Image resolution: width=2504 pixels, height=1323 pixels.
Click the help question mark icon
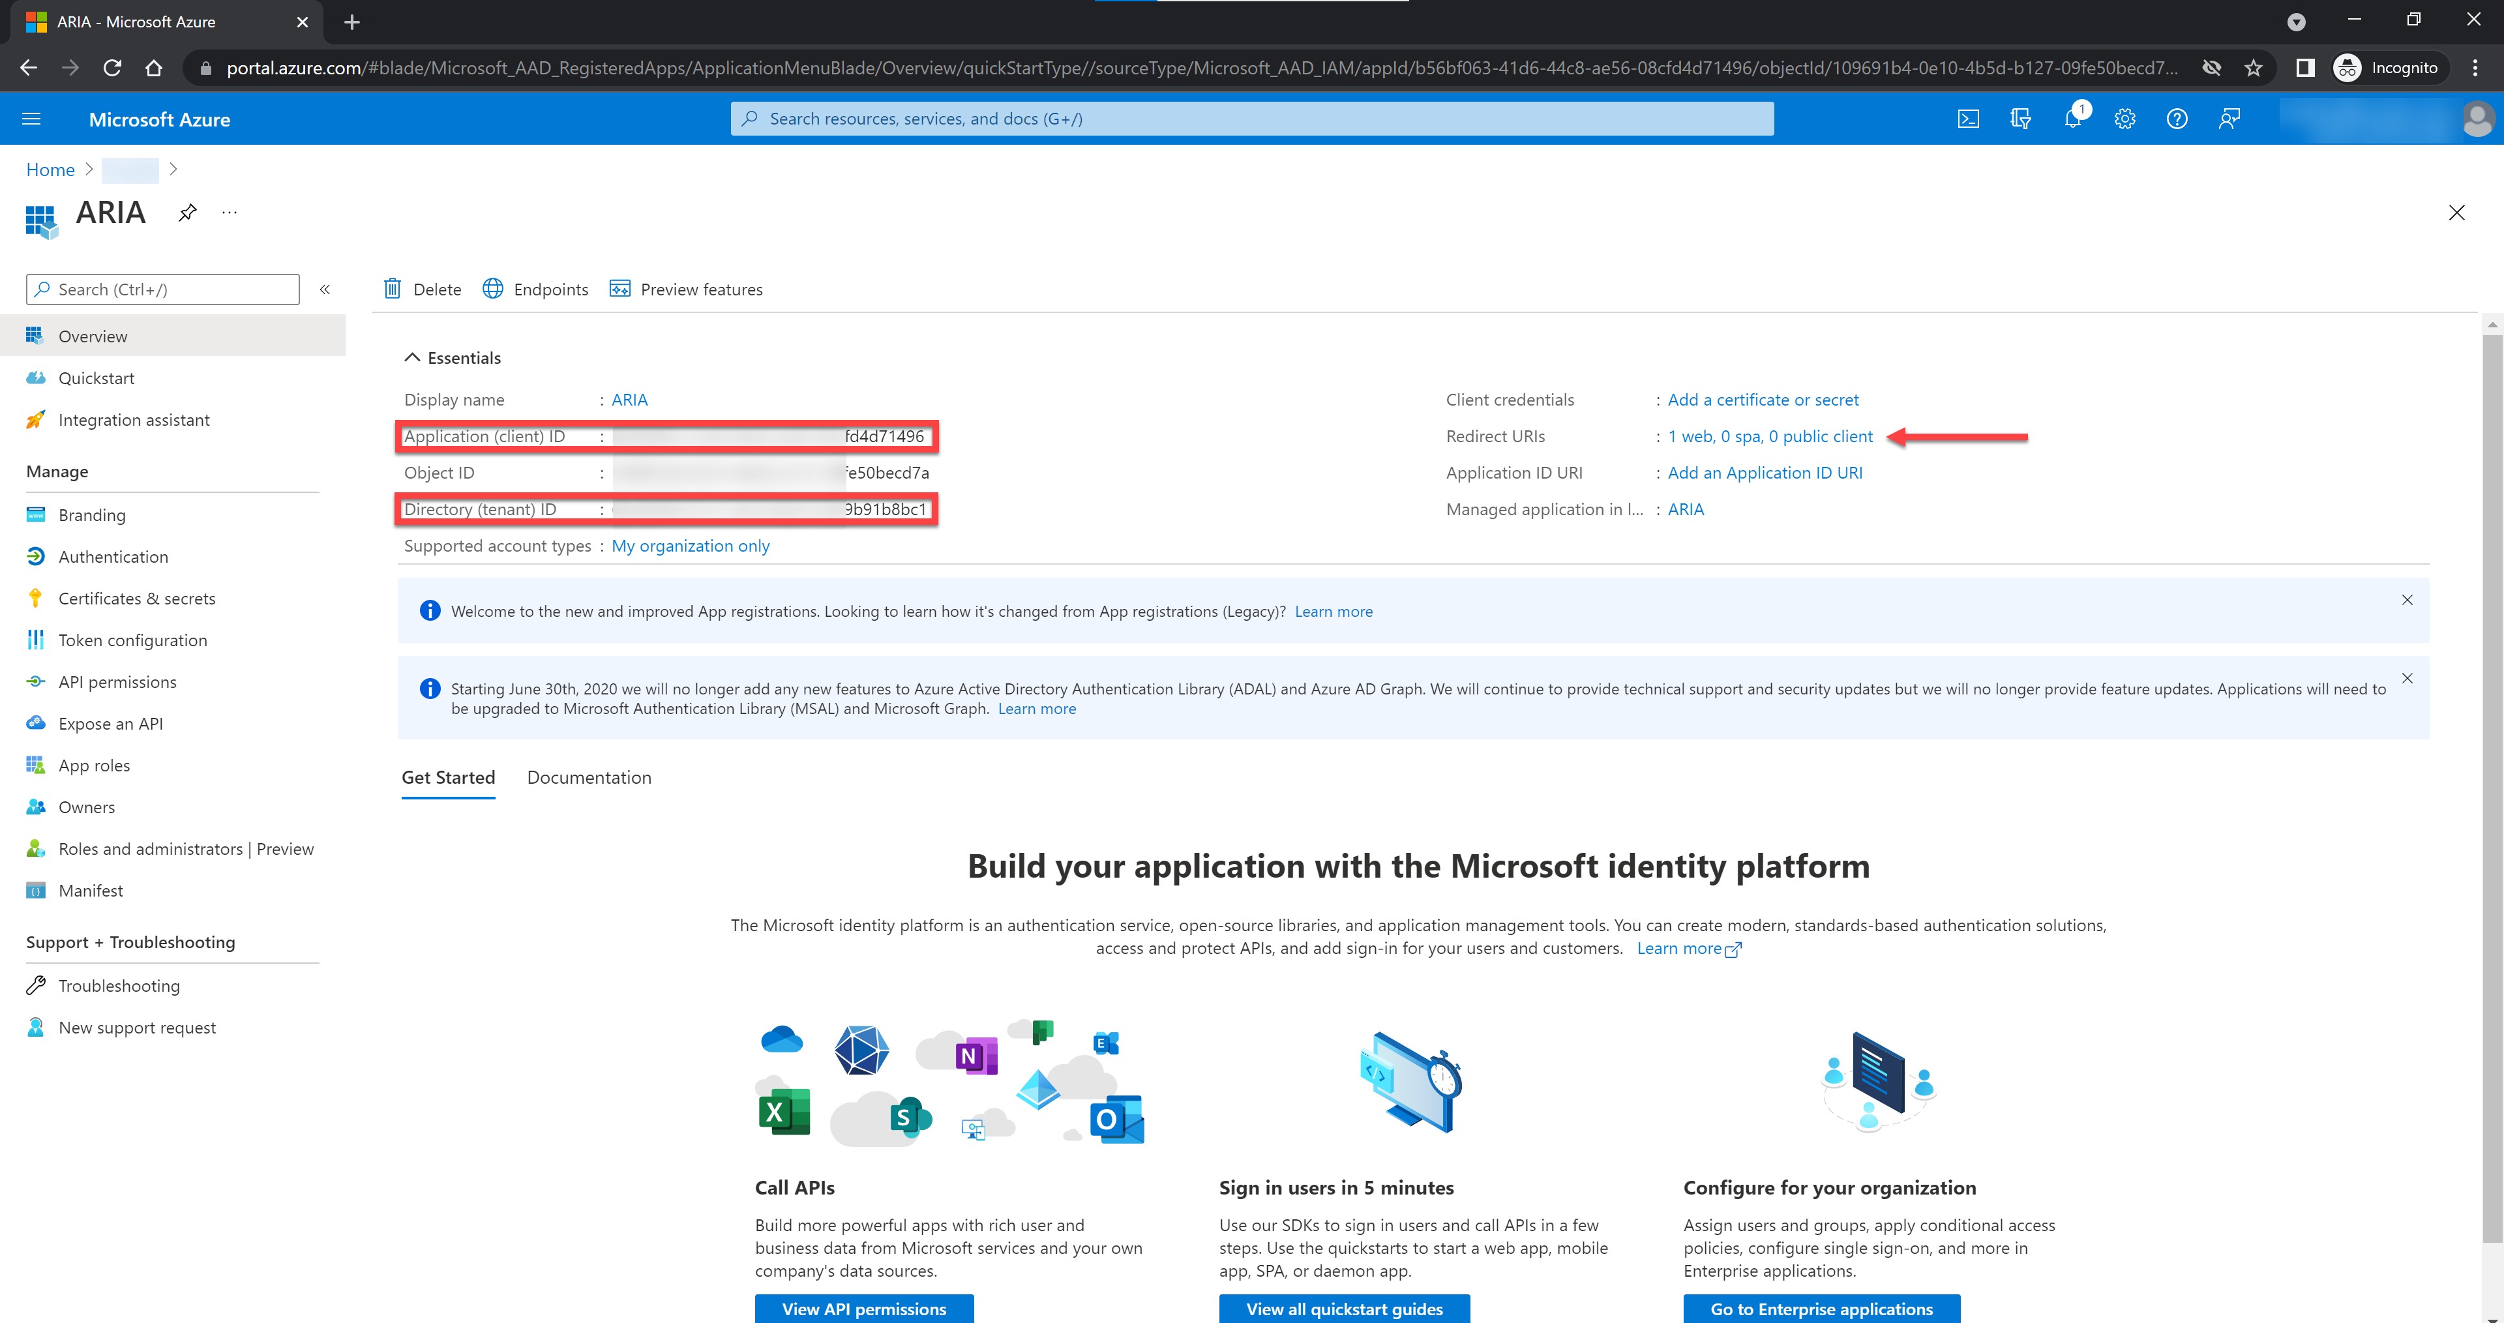2177,119
